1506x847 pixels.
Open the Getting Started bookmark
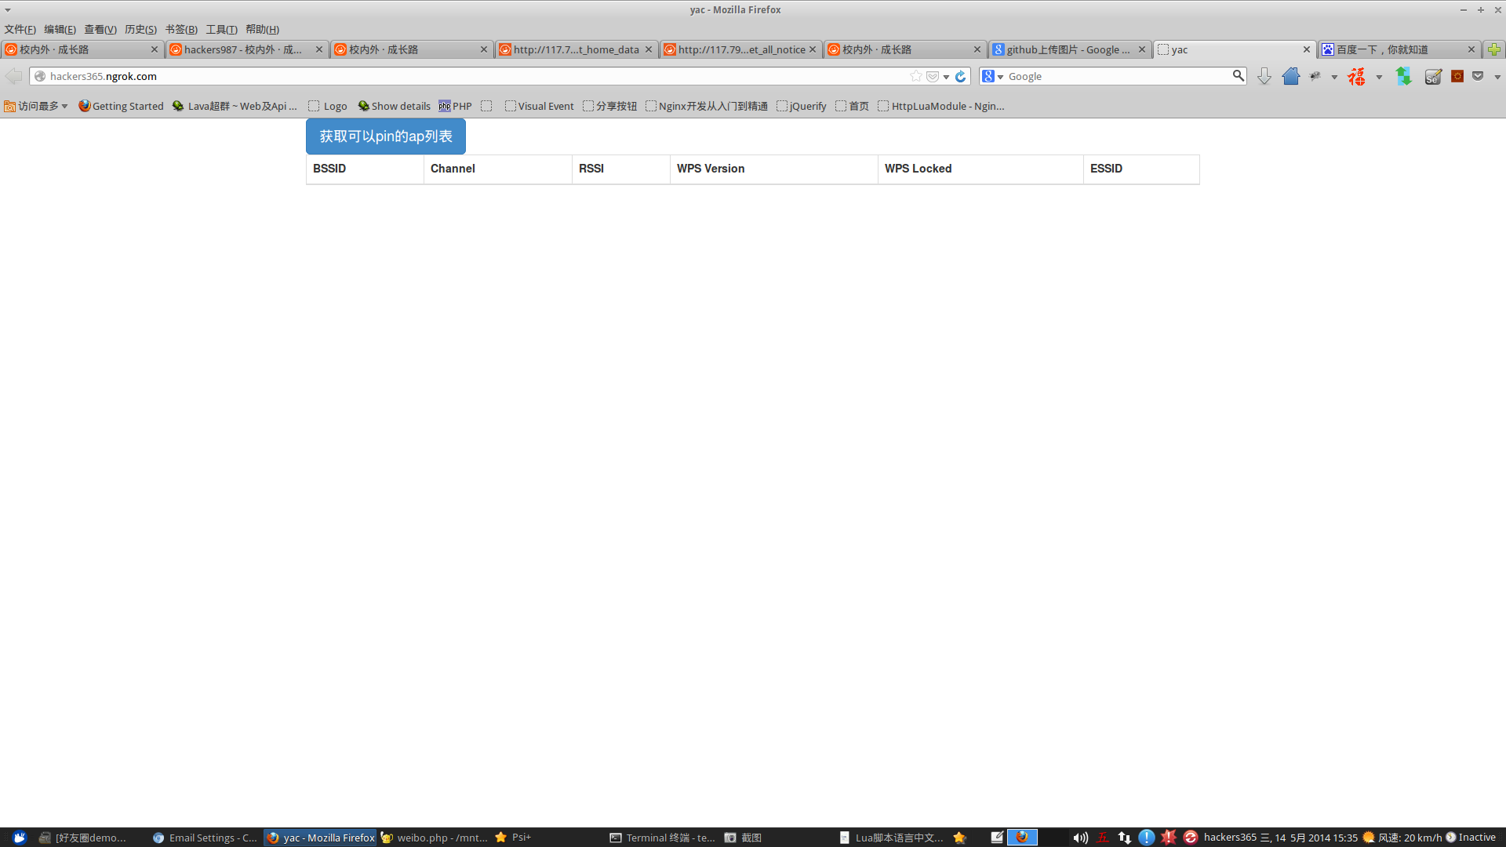point(121,106)
